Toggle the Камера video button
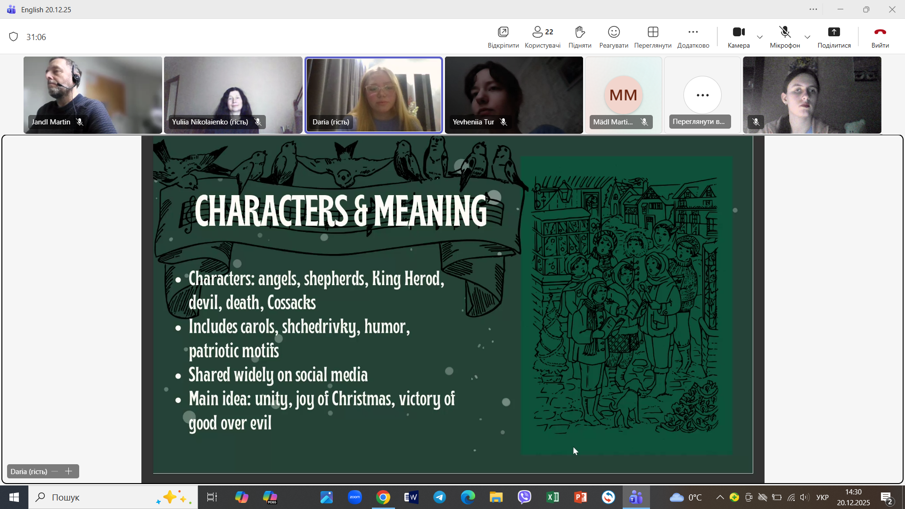The height and width of the screenshot is (509, 905). [x=738, y=32]
